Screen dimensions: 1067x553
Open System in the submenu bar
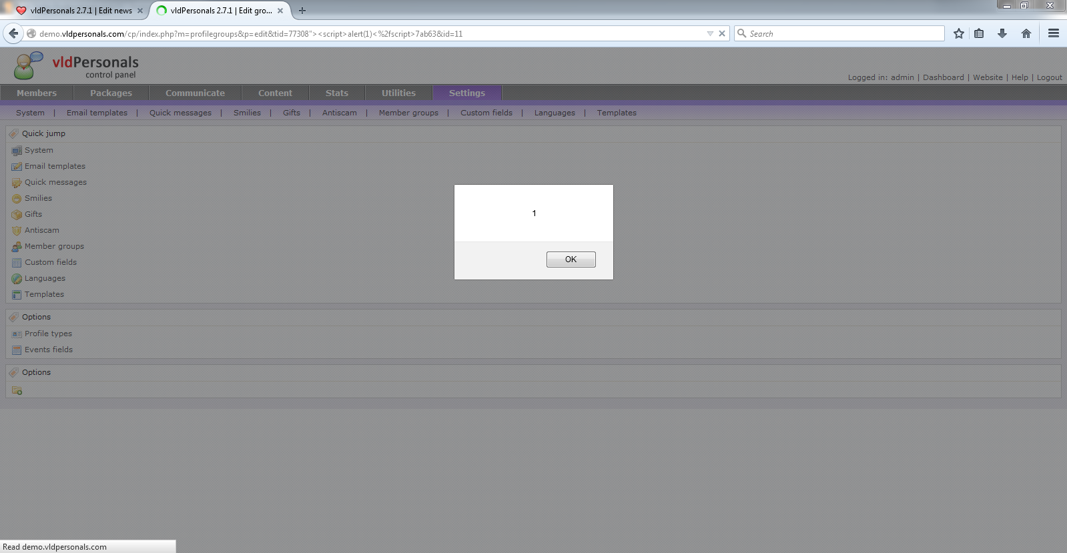point(30,113)
